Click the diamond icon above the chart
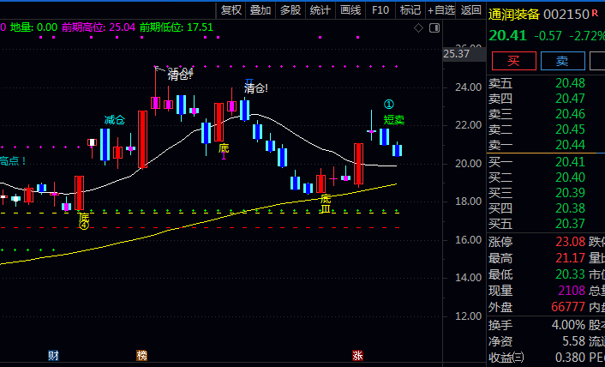Image resolution: width=605 pixels, height=367 pixels. click(x=418, y=28)
